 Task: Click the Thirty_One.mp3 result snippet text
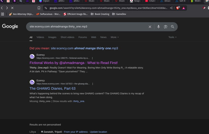coord(87,69)
